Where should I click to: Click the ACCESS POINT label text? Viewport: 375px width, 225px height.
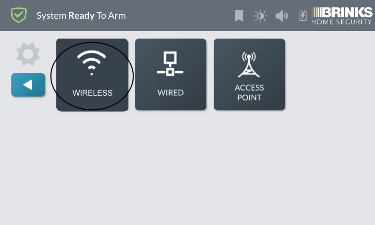(249, 92)
